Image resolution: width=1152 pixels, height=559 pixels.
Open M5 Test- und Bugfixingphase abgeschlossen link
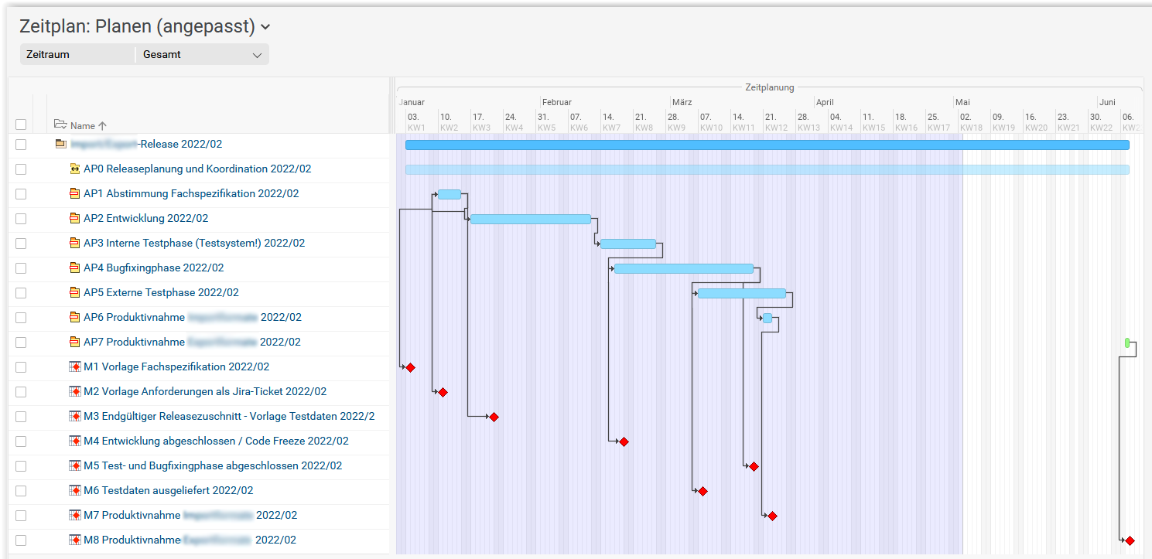click(x=213, y=465)
